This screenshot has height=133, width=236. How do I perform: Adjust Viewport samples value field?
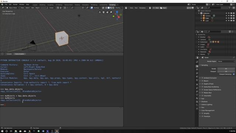pos(226,71)
